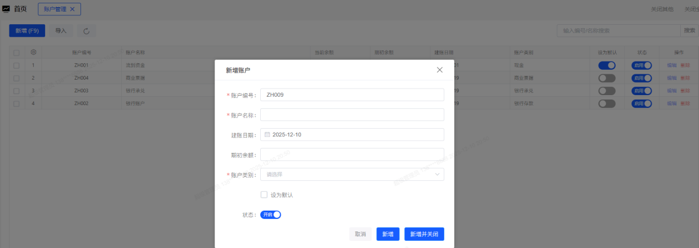Close the 新增账户 dialog with X icon
Viewport: 699px width, 248px height.
[x=439, y=70]
